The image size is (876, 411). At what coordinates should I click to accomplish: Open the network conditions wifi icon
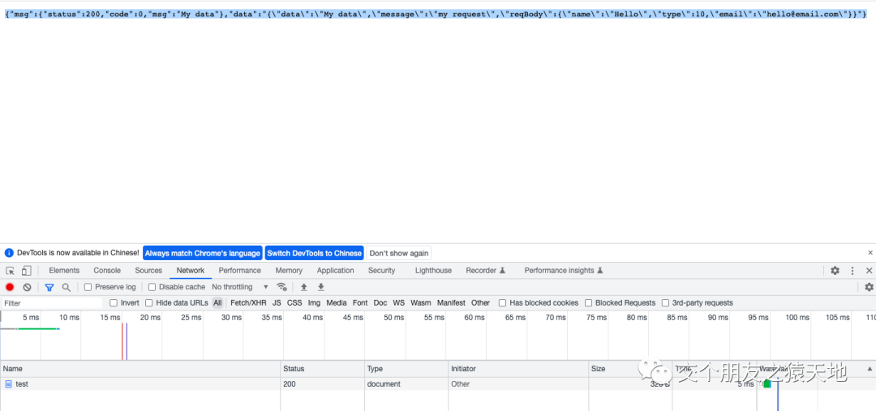pos(282,287)
